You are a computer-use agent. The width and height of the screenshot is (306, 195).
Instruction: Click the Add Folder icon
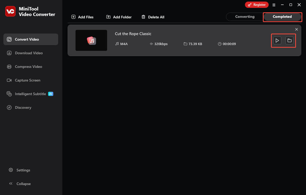coord(108,17)
